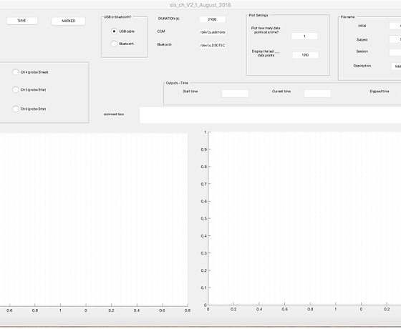Click the DURATION field showing 21600
Image resolution: width=401 pixels, height=329 pixels.
tap(213, 19)
